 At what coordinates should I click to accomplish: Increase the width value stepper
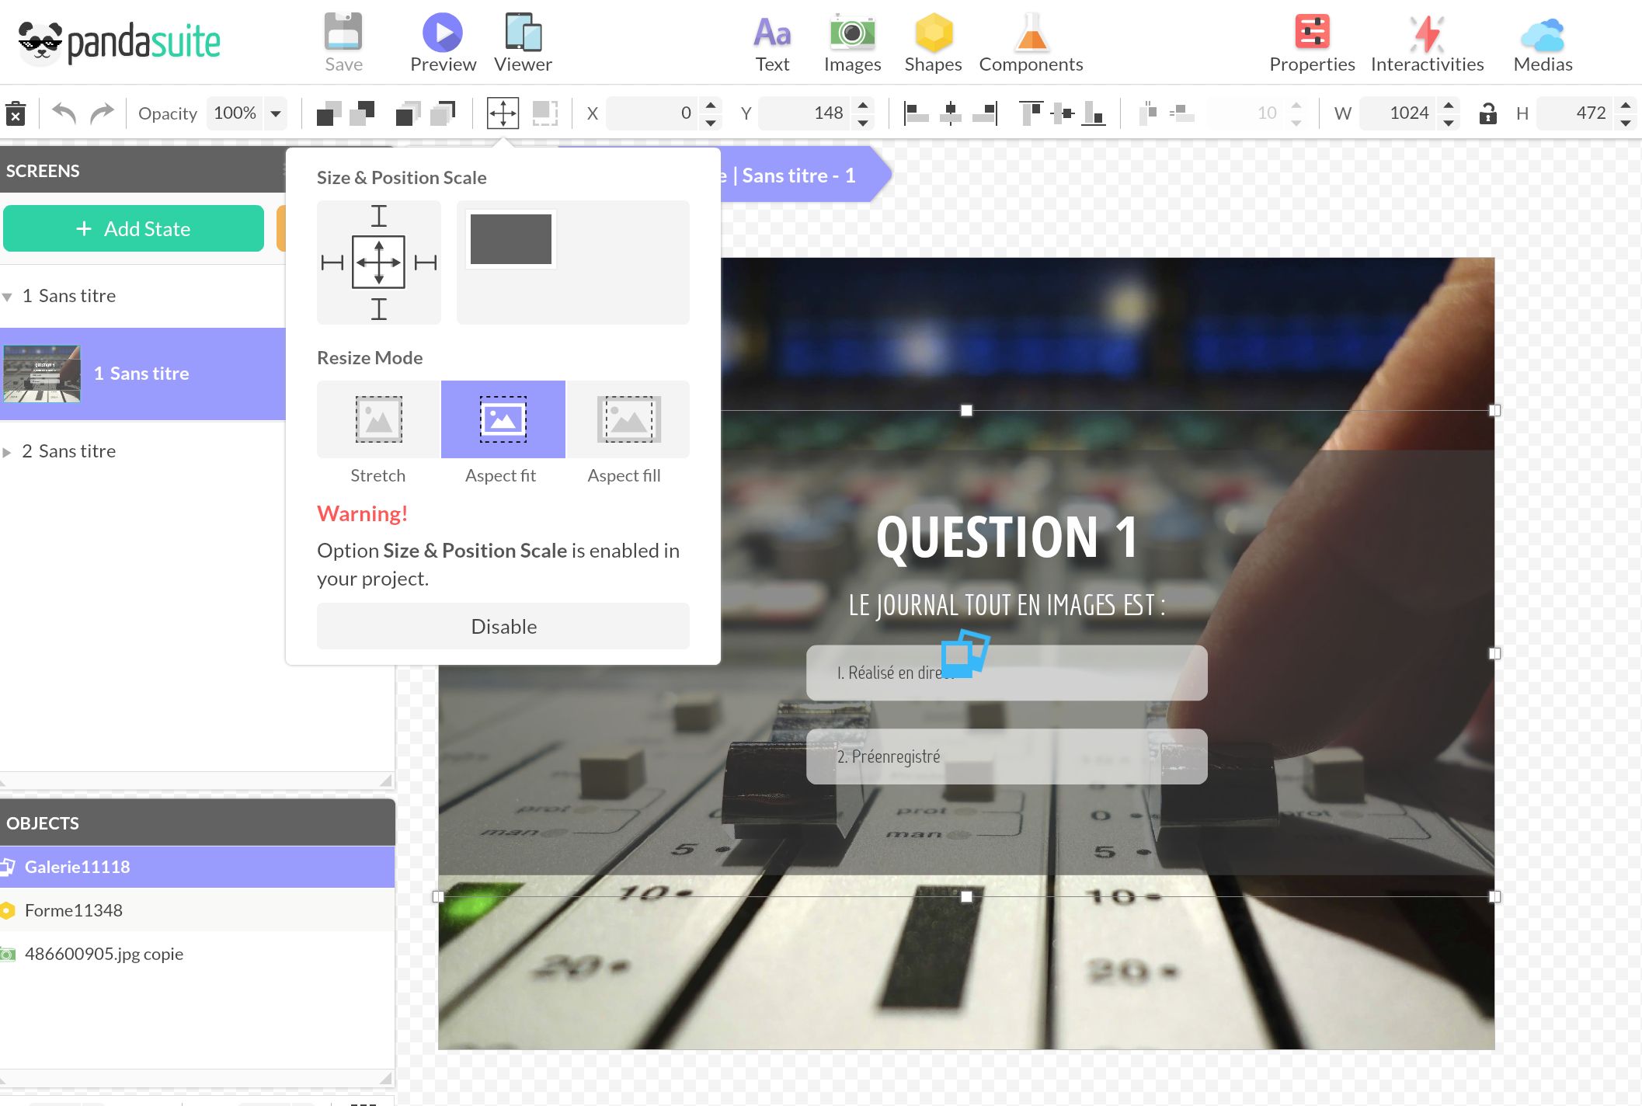[x=1448, y=106]
